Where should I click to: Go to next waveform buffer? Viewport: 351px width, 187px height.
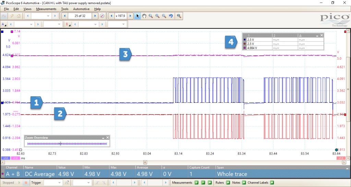(95, 16)
